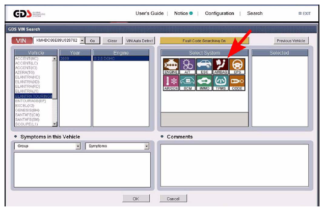Screen dimensions: 324x211
Task: Click the GDS logo
Action: [x=29, y=14]
